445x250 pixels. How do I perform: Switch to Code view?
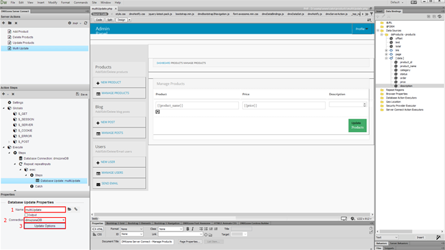point(99,20)
